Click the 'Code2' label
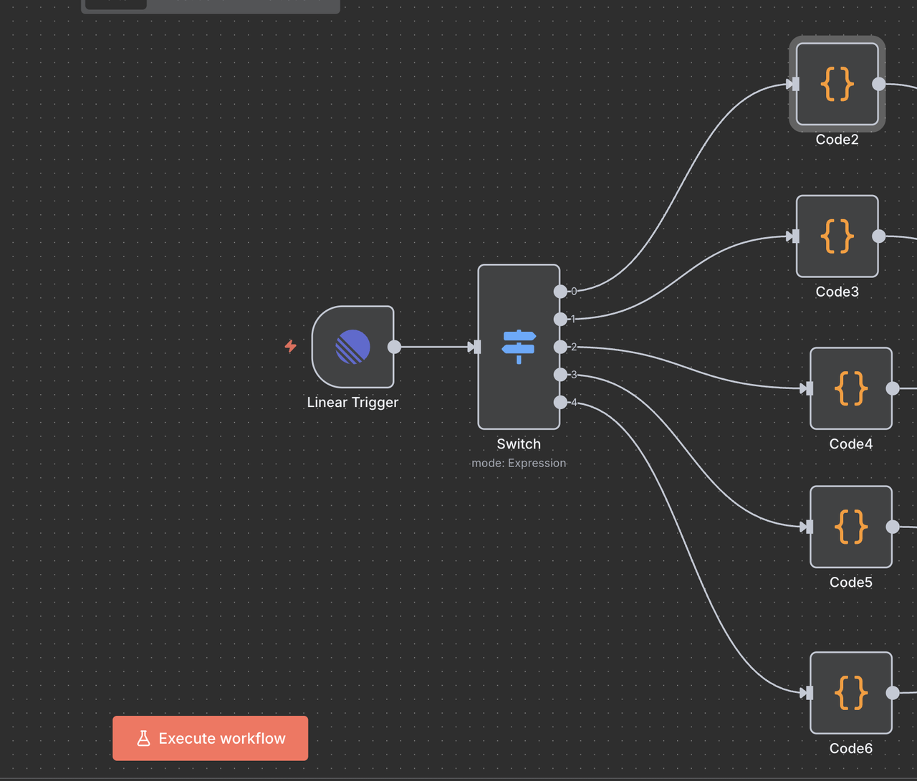 tap(837, 140)
